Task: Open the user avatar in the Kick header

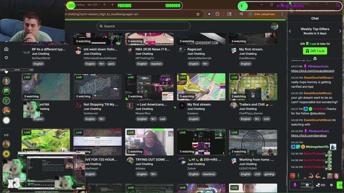Action: point(274,26)
